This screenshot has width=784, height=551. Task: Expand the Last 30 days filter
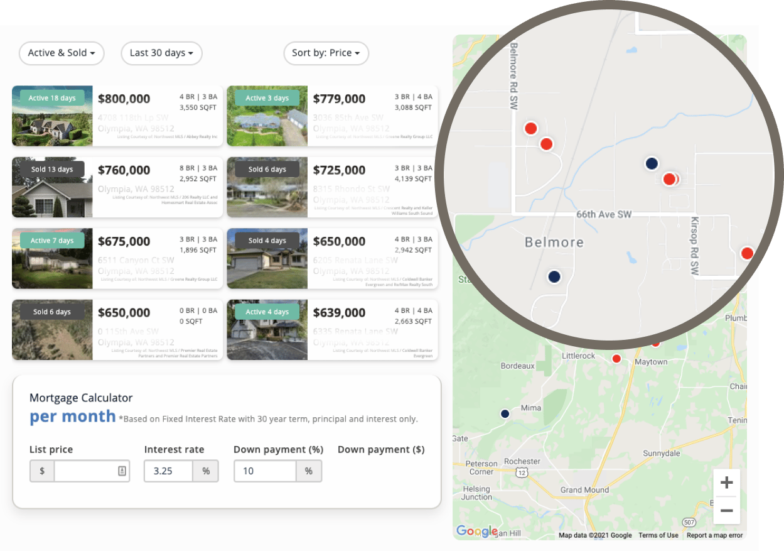point(161,53)
